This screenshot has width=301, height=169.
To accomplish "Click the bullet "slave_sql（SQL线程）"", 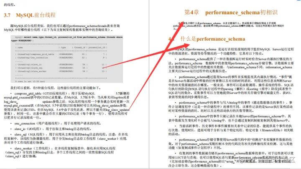I will 66,138.
